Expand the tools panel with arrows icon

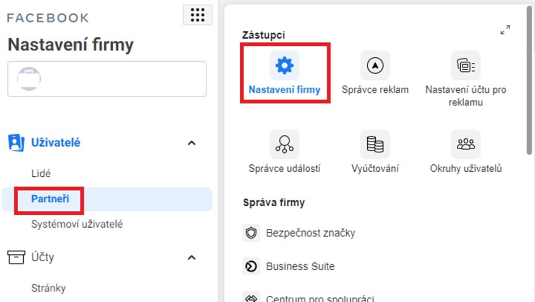coord(506,29)
